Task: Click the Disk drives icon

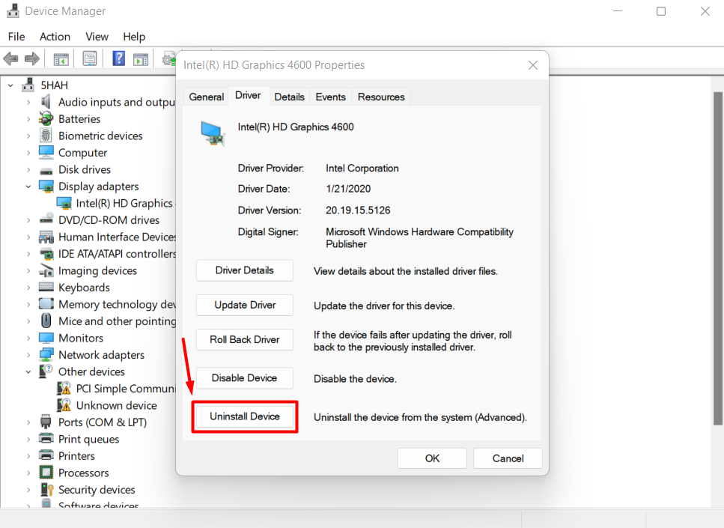Action: point(46,171)
